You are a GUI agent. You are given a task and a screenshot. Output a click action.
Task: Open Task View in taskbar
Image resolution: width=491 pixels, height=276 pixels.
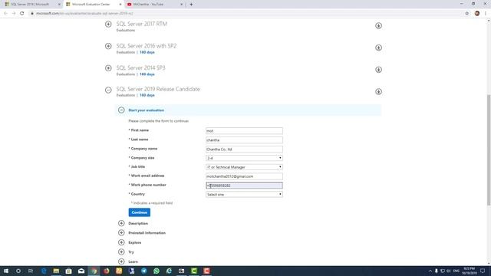coord(31,271)
